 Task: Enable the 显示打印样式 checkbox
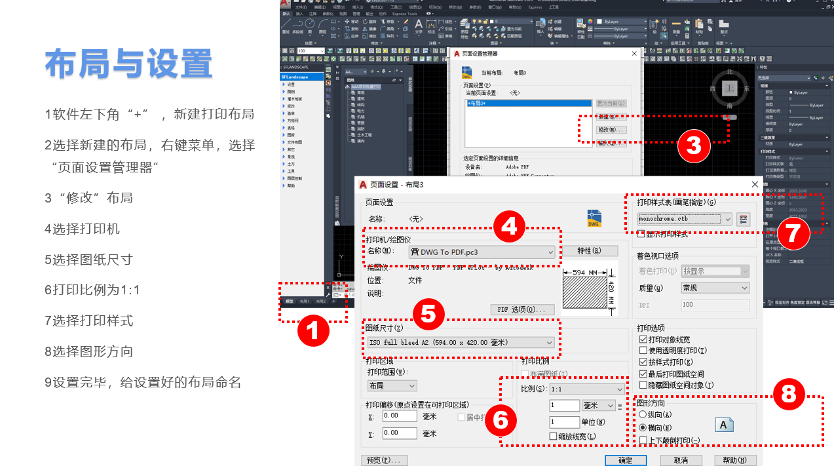tap(641, 234)
